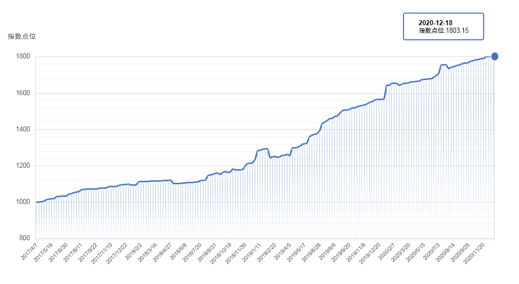The image size is (519, 284).
Task: Click the tooltip value 指数点位:1803.15
Action: [x=443, y=31]
